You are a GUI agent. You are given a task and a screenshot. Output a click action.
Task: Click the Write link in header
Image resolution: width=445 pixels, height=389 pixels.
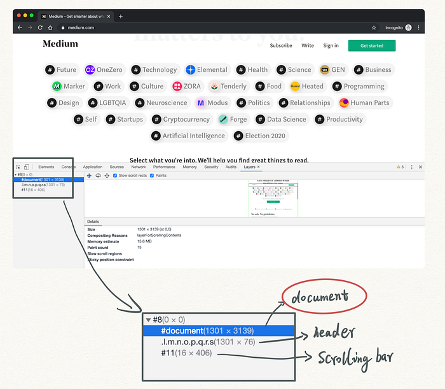(308, 45)
